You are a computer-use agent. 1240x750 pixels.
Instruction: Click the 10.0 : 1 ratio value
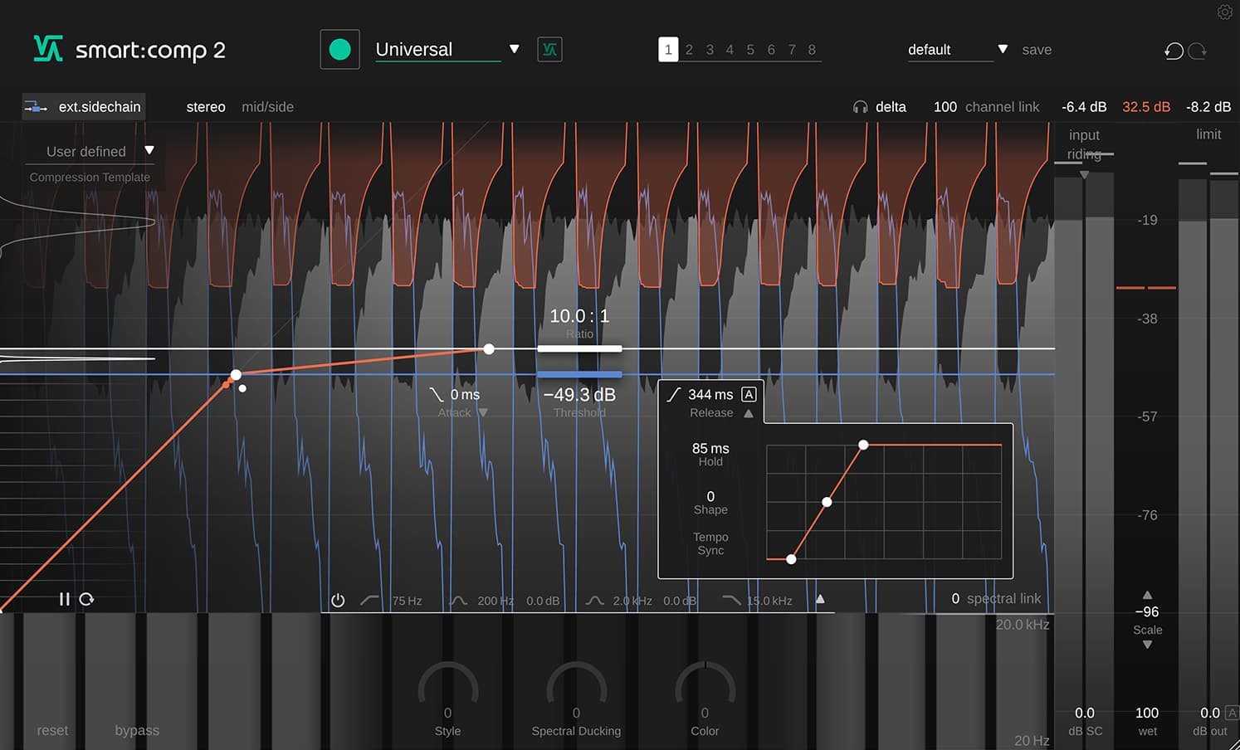click(x=579, y=316)
